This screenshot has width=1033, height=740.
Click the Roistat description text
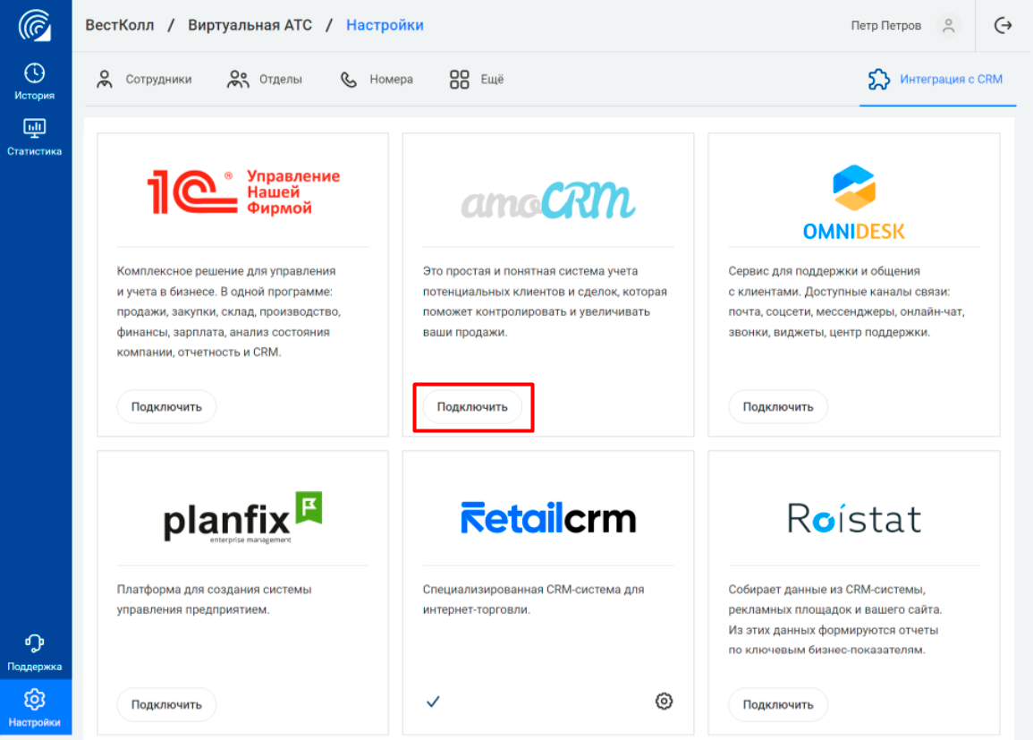834,619
